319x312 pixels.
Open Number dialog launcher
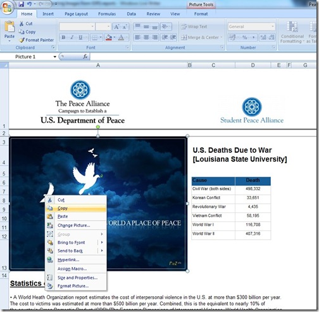tap(273, 48)
